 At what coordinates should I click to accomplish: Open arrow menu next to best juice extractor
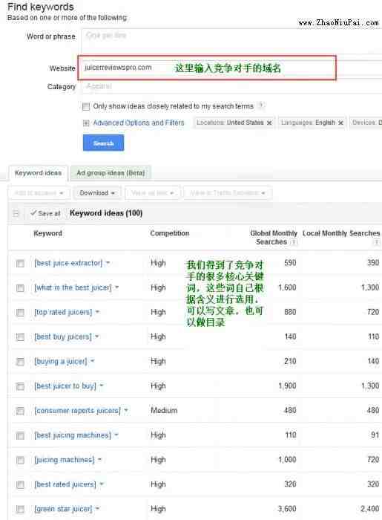108,263
